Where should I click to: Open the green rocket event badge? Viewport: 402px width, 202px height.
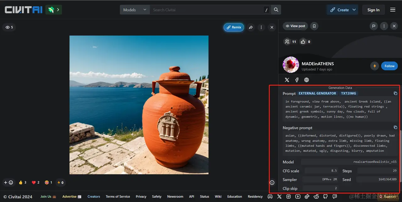click(x=54, y=10)
